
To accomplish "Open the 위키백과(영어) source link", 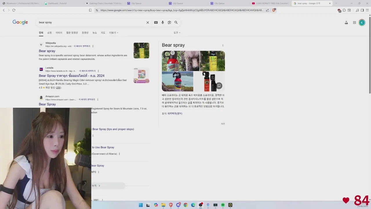I will click(175, 113).
